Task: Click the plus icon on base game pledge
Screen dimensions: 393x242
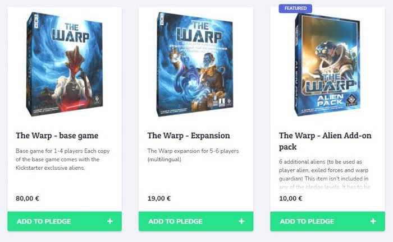Action: 110,221
